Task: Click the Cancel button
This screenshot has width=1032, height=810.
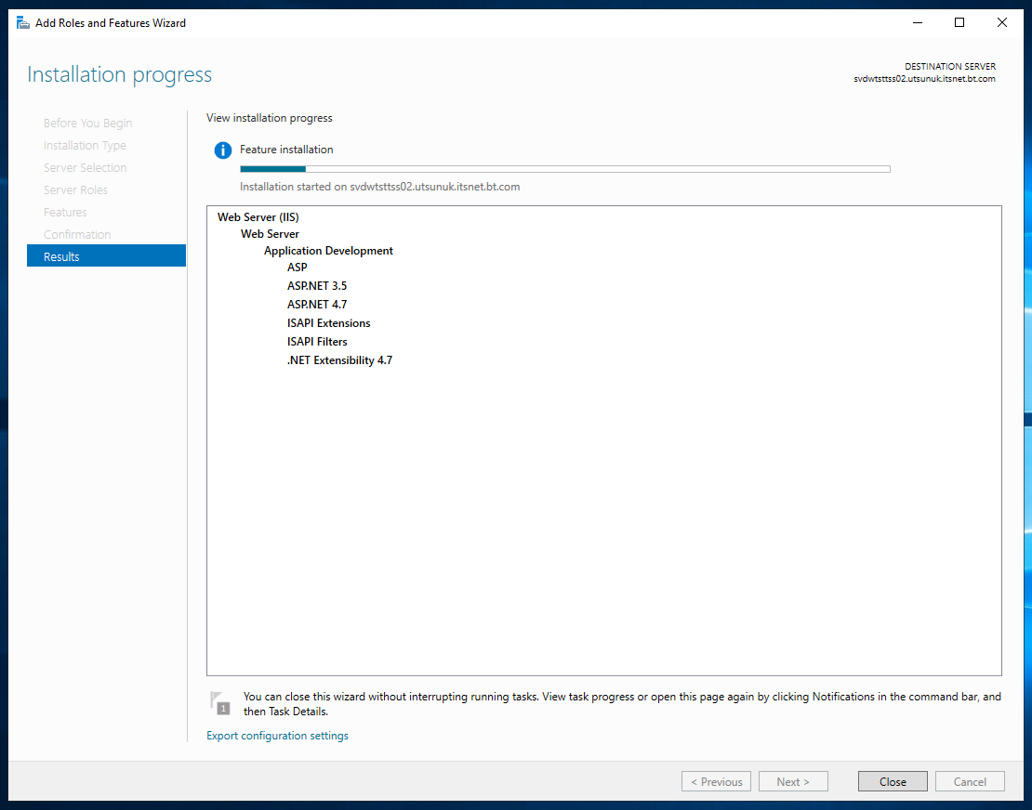Action: 970,781
